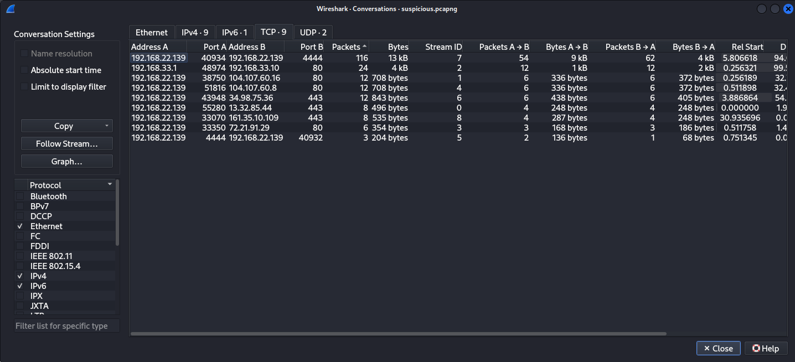Tick the FDDI protocol checkbox

click(x=20, y=246)
